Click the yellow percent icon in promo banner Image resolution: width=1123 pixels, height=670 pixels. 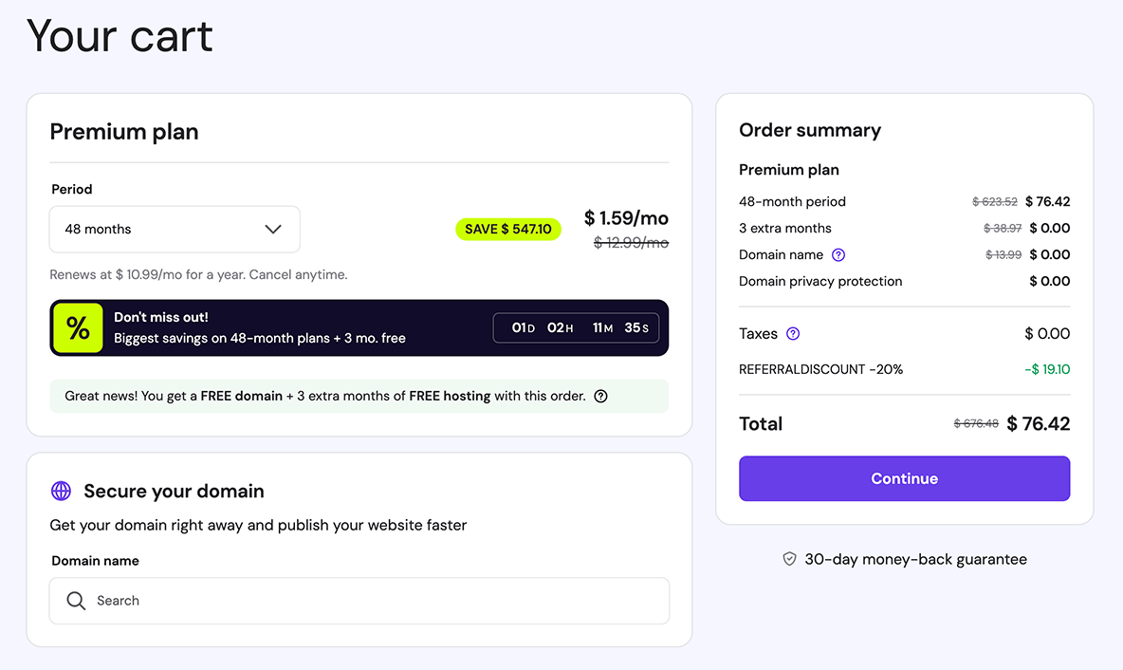[x=78, y=327]
